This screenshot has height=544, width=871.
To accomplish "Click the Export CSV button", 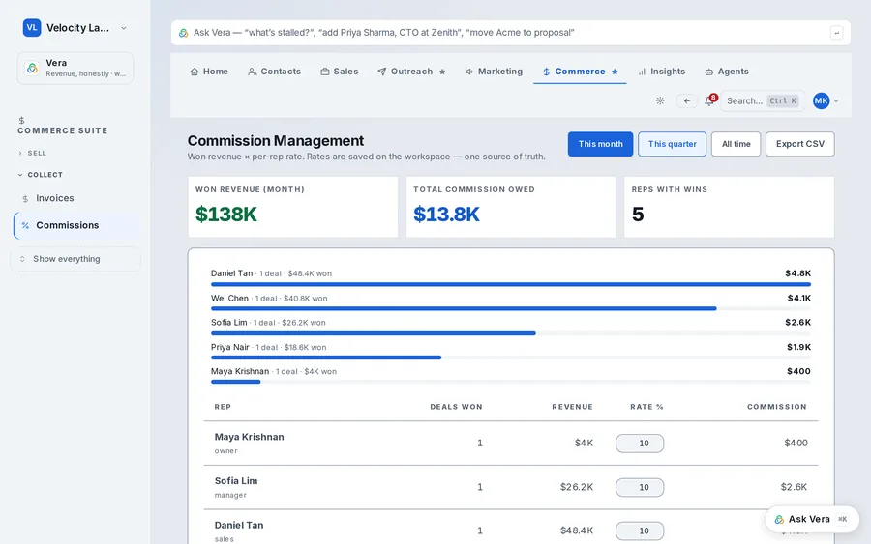I will (800, 144).
